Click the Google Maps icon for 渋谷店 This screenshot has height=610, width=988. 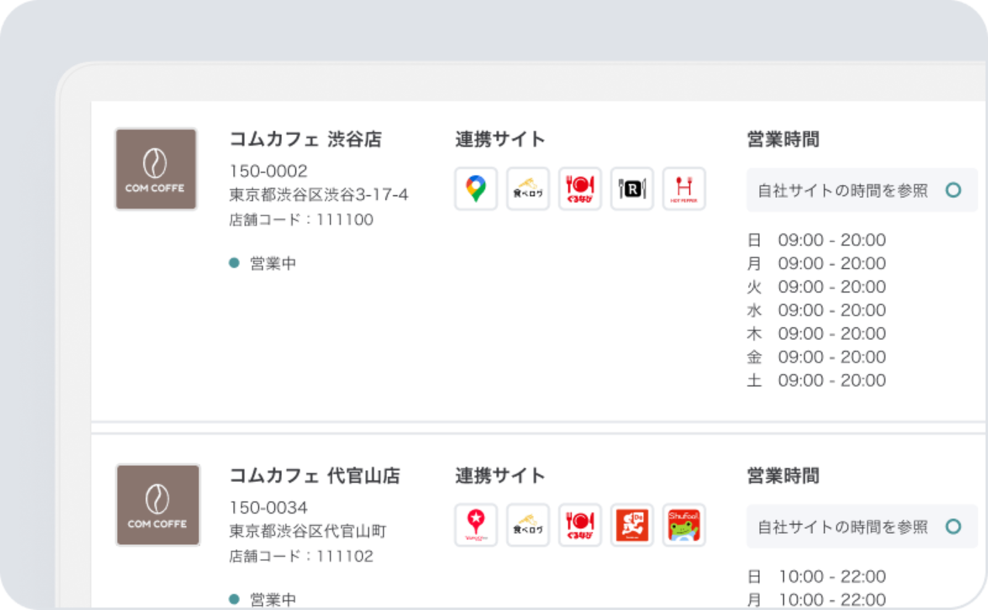tap(475, 189)
